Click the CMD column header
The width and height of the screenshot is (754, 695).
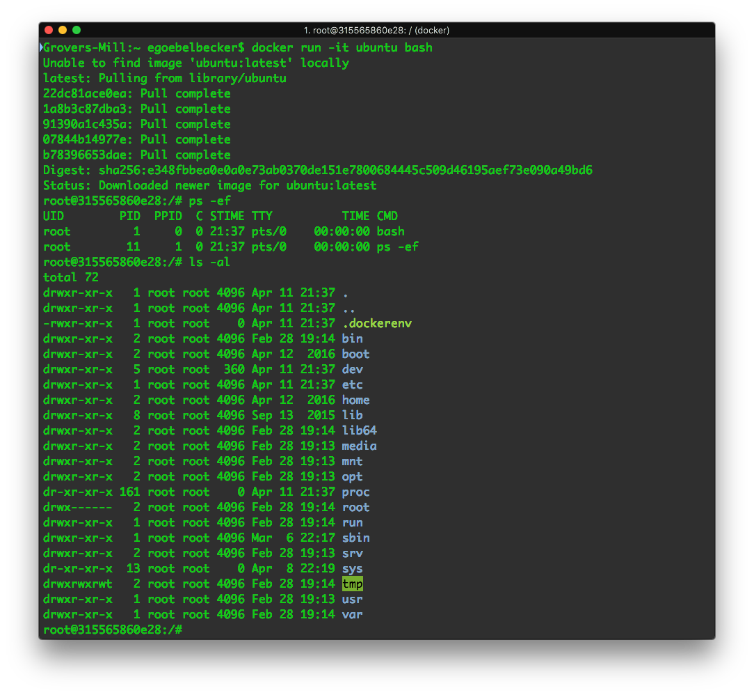(387, 216)
